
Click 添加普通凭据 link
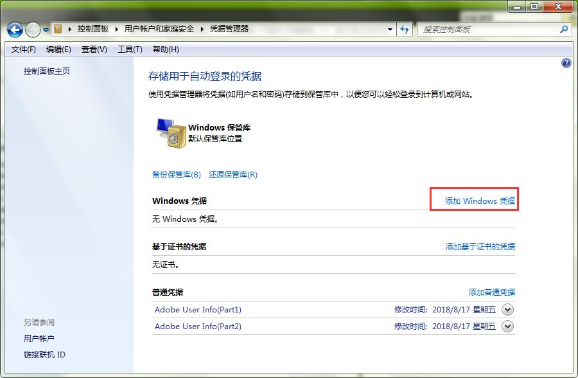[491, 292]
